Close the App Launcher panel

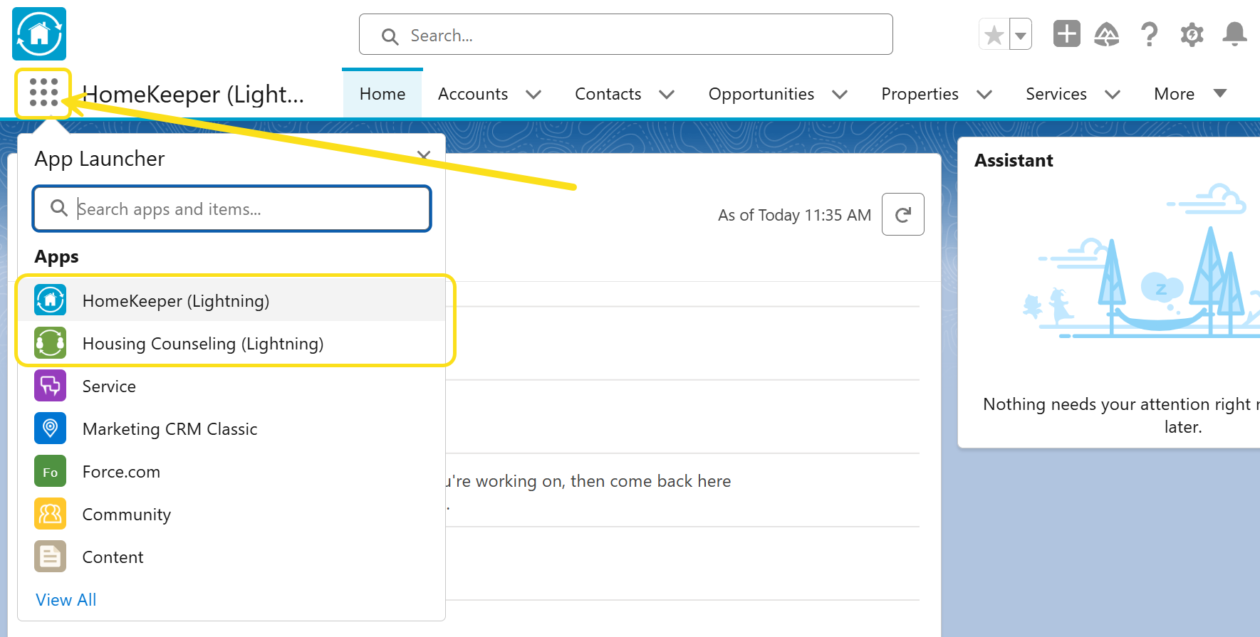424,155
